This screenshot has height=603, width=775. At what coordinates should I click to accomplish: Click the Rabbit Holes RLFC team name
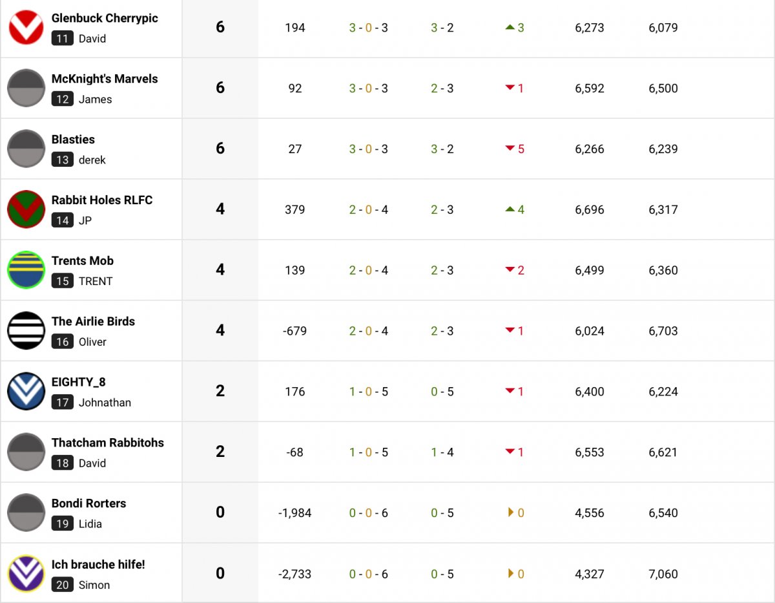pyautogui.click(x=102, y=200)
